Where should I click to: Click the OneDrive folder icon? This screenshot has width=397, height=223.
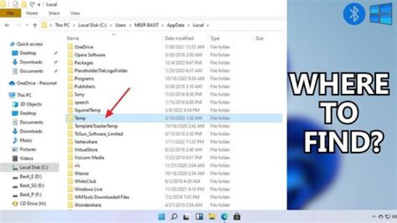[69, 47]
